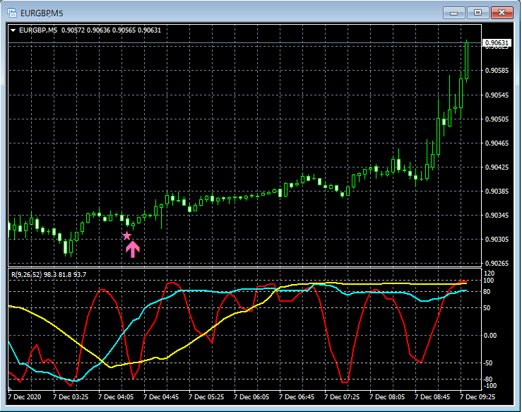Click the EURGBPM5 title bar text

point(41,12)
